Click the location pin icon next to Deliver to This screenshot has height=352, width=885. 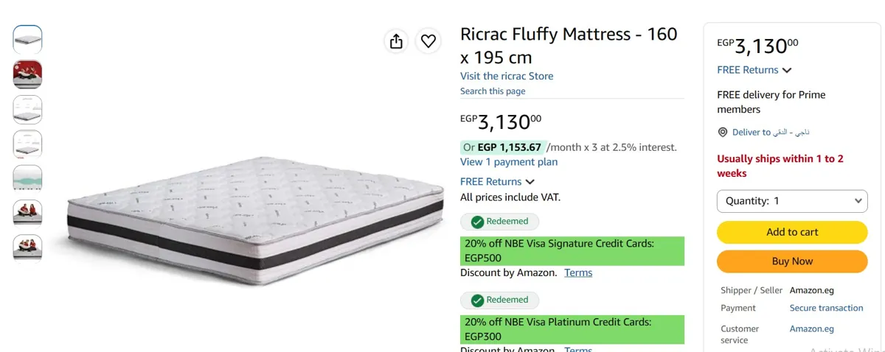723,133
